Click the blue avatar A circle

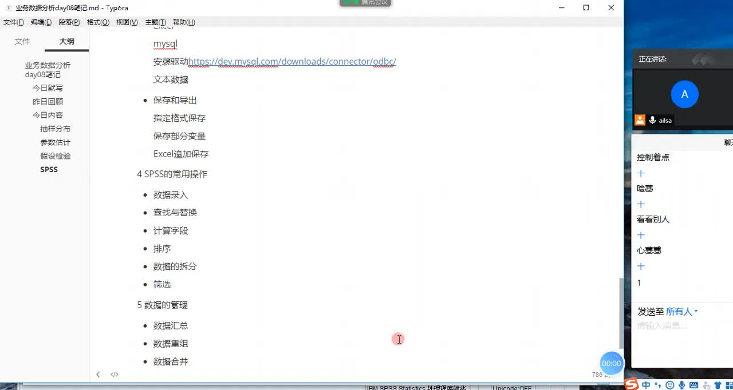tap(684, 94)
